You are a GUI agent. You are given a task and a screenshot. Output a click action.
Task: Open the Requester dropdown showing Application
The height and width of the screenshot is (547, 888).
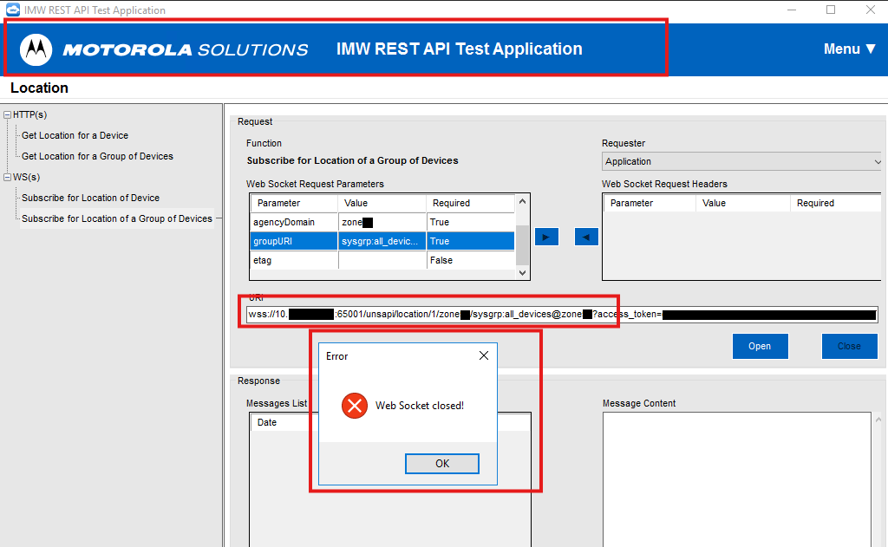878,161
